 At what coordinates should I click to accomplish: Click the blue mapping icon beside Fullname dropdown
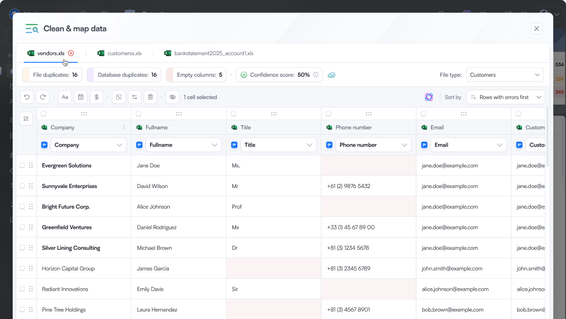click(x=139, y=145)
